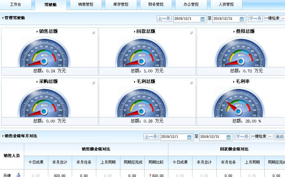The image size is (285, 177).
Task: Go to the 工作台 tab
Action: [15, 5]
